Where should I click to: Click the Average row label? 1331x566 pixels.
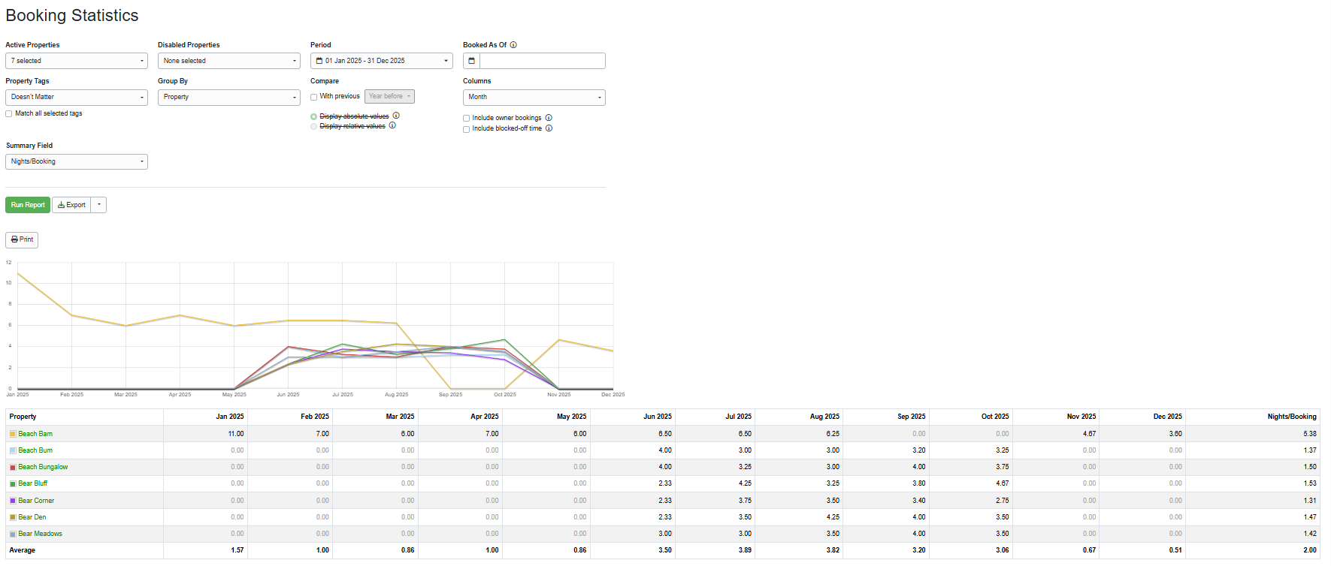23,550
